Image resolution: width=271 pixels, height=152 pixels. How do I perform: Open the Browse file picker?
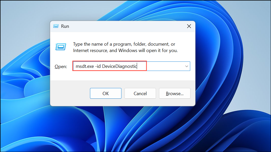pos(175,93)
